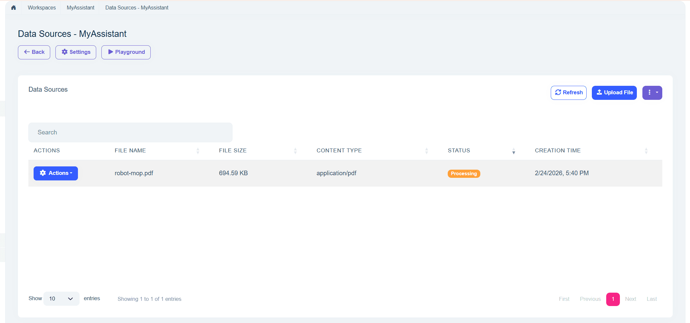Click the Upload File button with upload icon
Screen dimensions: 690x323
coord(614,93)
